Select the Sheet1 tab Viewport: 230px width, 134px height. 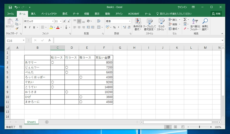pyautogui.click(x=31, y=122)
